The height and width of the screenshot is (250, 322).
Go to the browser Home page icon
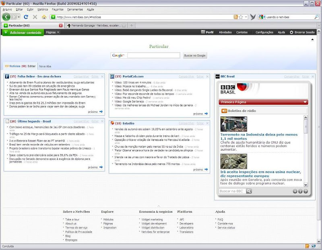pos(44,17)
